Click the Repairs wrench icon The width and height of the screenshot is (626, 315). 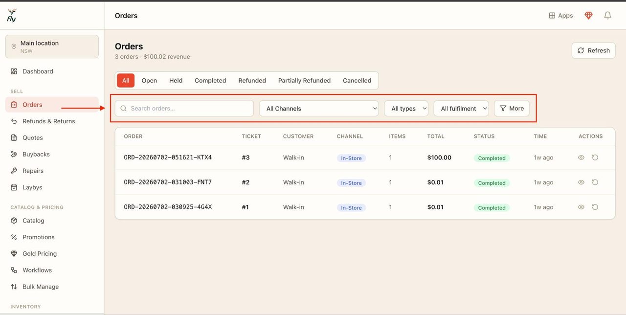[x=14, y=171]
